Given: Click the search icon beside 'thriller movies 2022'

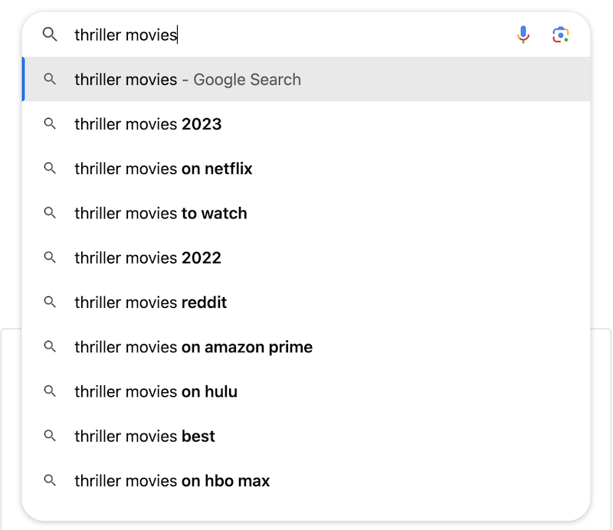Looking at the screenshot, I should (x=51, y=258).
